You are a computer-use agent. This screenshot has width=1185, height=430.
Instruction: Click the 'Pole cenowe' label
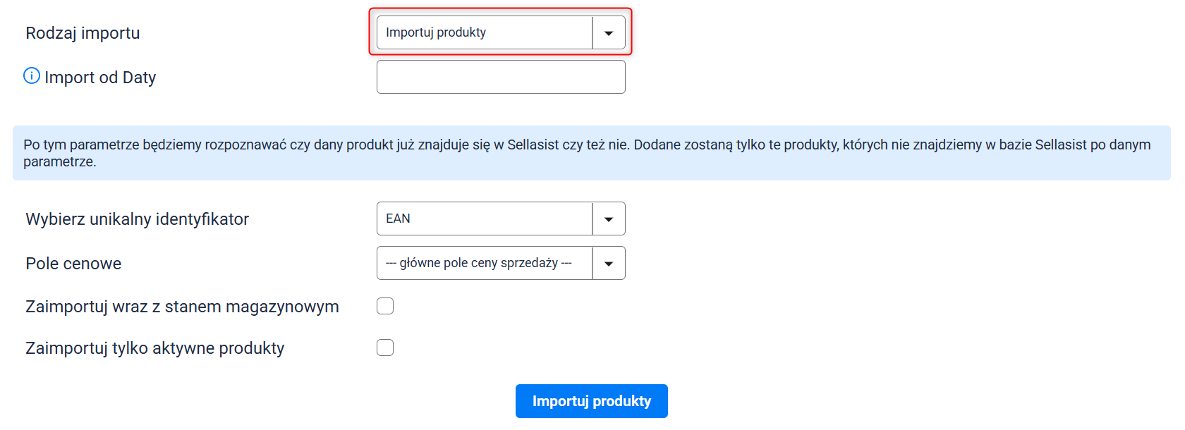tap(73, 264)
